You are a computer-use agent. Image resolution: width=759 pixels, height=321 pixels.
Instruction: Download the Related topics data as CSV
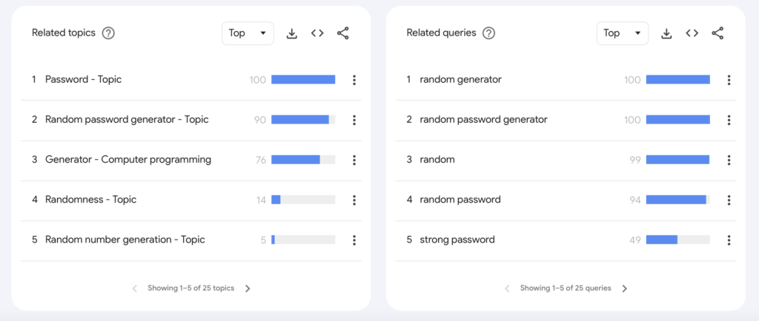tap(292, 33)
